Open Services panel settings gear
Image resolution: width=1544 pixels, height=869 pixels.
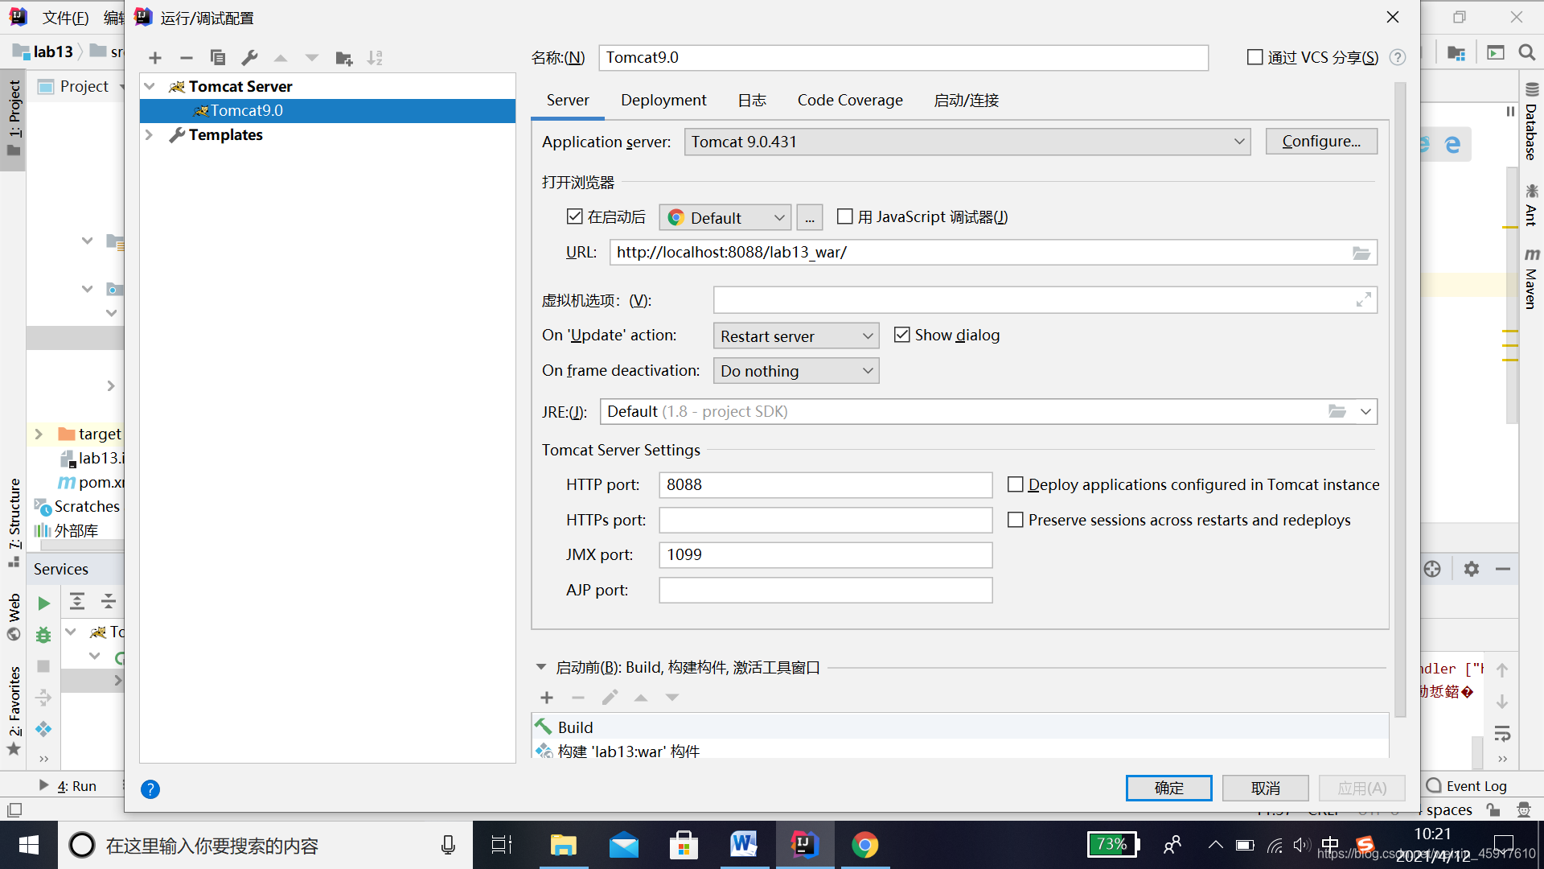click(x=1472, y=569)
